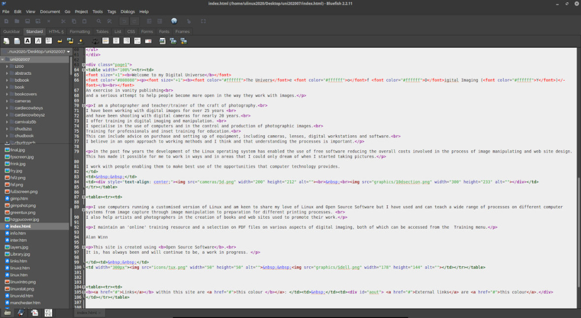Click the Redo arrow button

pyautogui.click(x=135, y=21)
